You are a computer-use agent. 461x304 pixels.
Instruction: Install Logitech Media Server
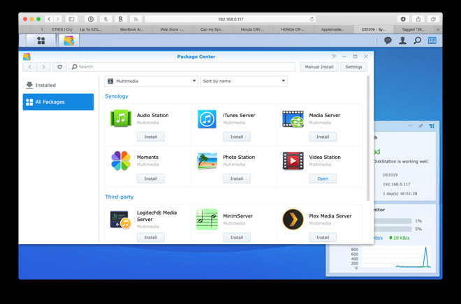(151, 237)
